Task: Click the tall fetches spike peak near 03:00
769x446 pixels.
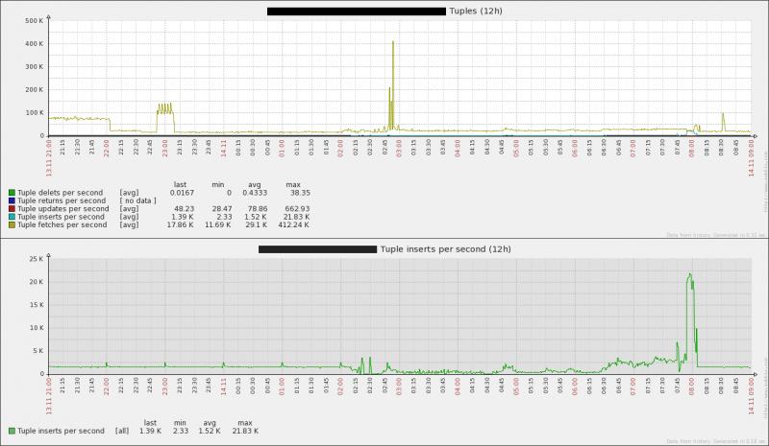Action: point(393,42)
